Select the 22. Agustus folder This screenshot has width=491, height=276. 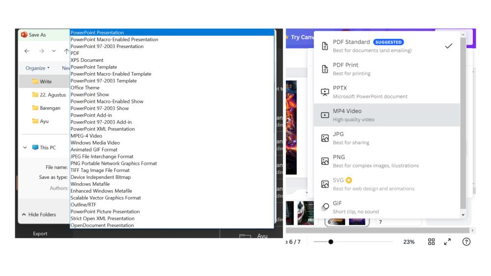click(49, 95)
